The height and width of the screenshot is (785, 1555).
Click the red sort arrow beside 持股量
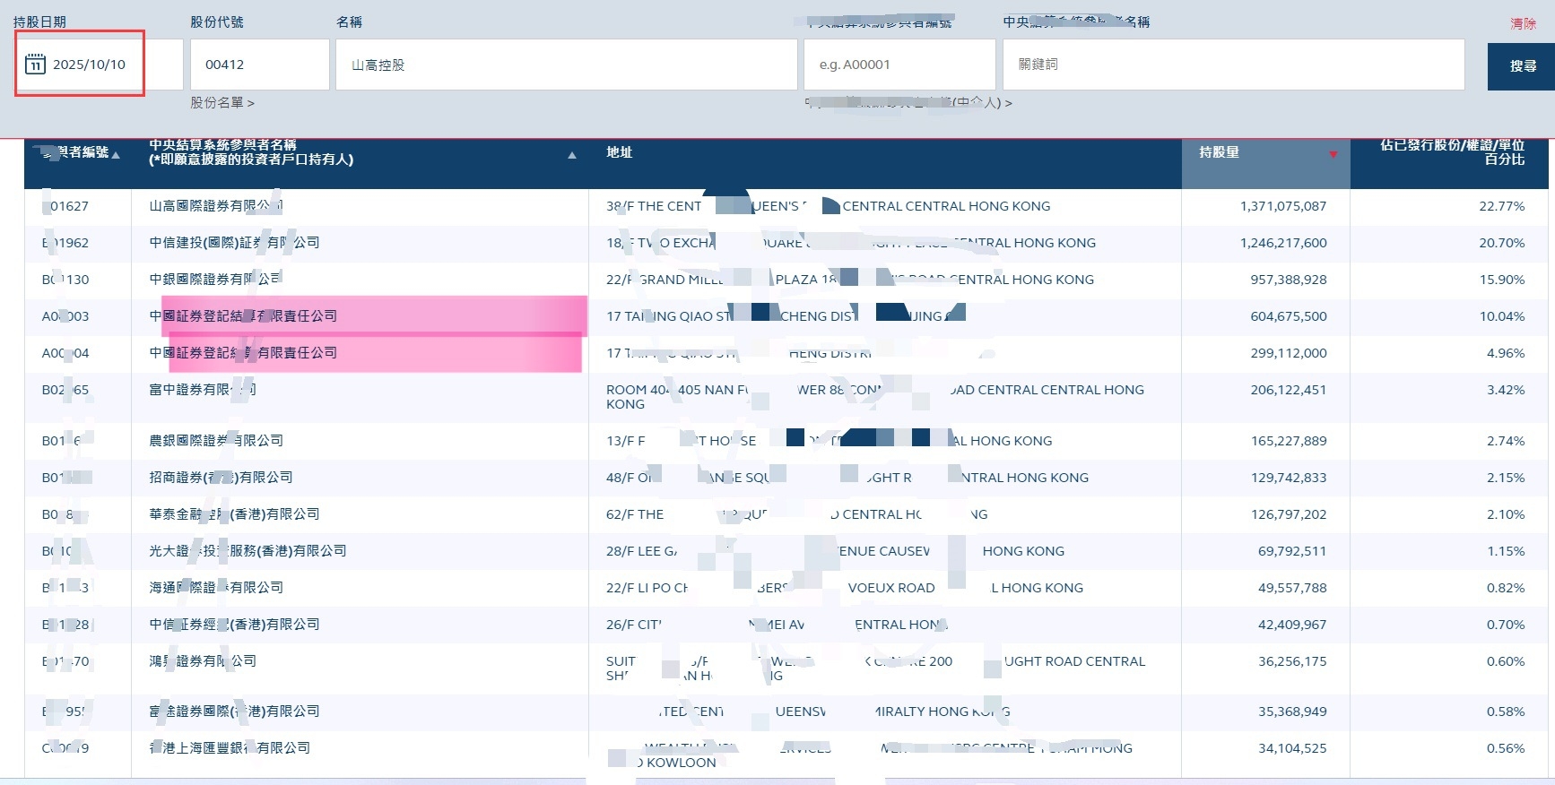pos(1333,155)
